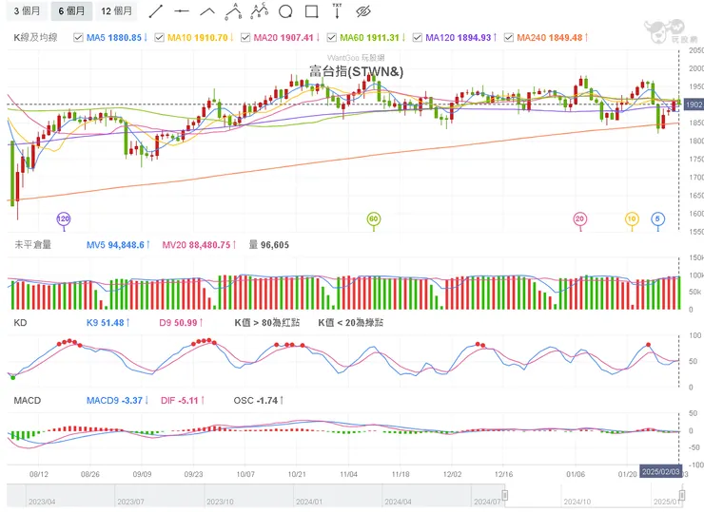This screenshot has width=704, height=512.
Task: Choose the angled polyline drawing tool
Action: [207, 11]
